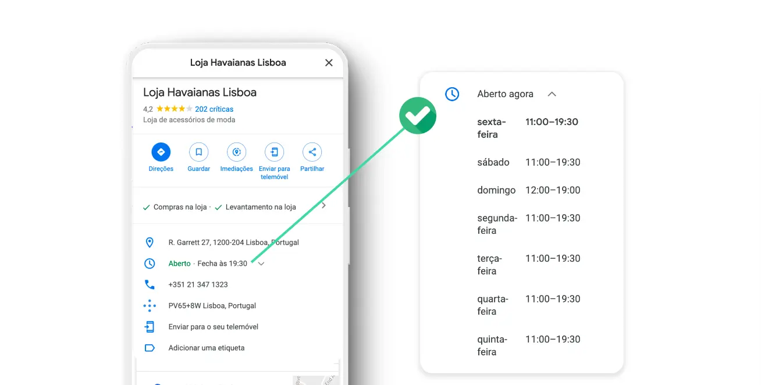
Task: Click the star rating next to 4,2
Action: click(x=174, y=109)
